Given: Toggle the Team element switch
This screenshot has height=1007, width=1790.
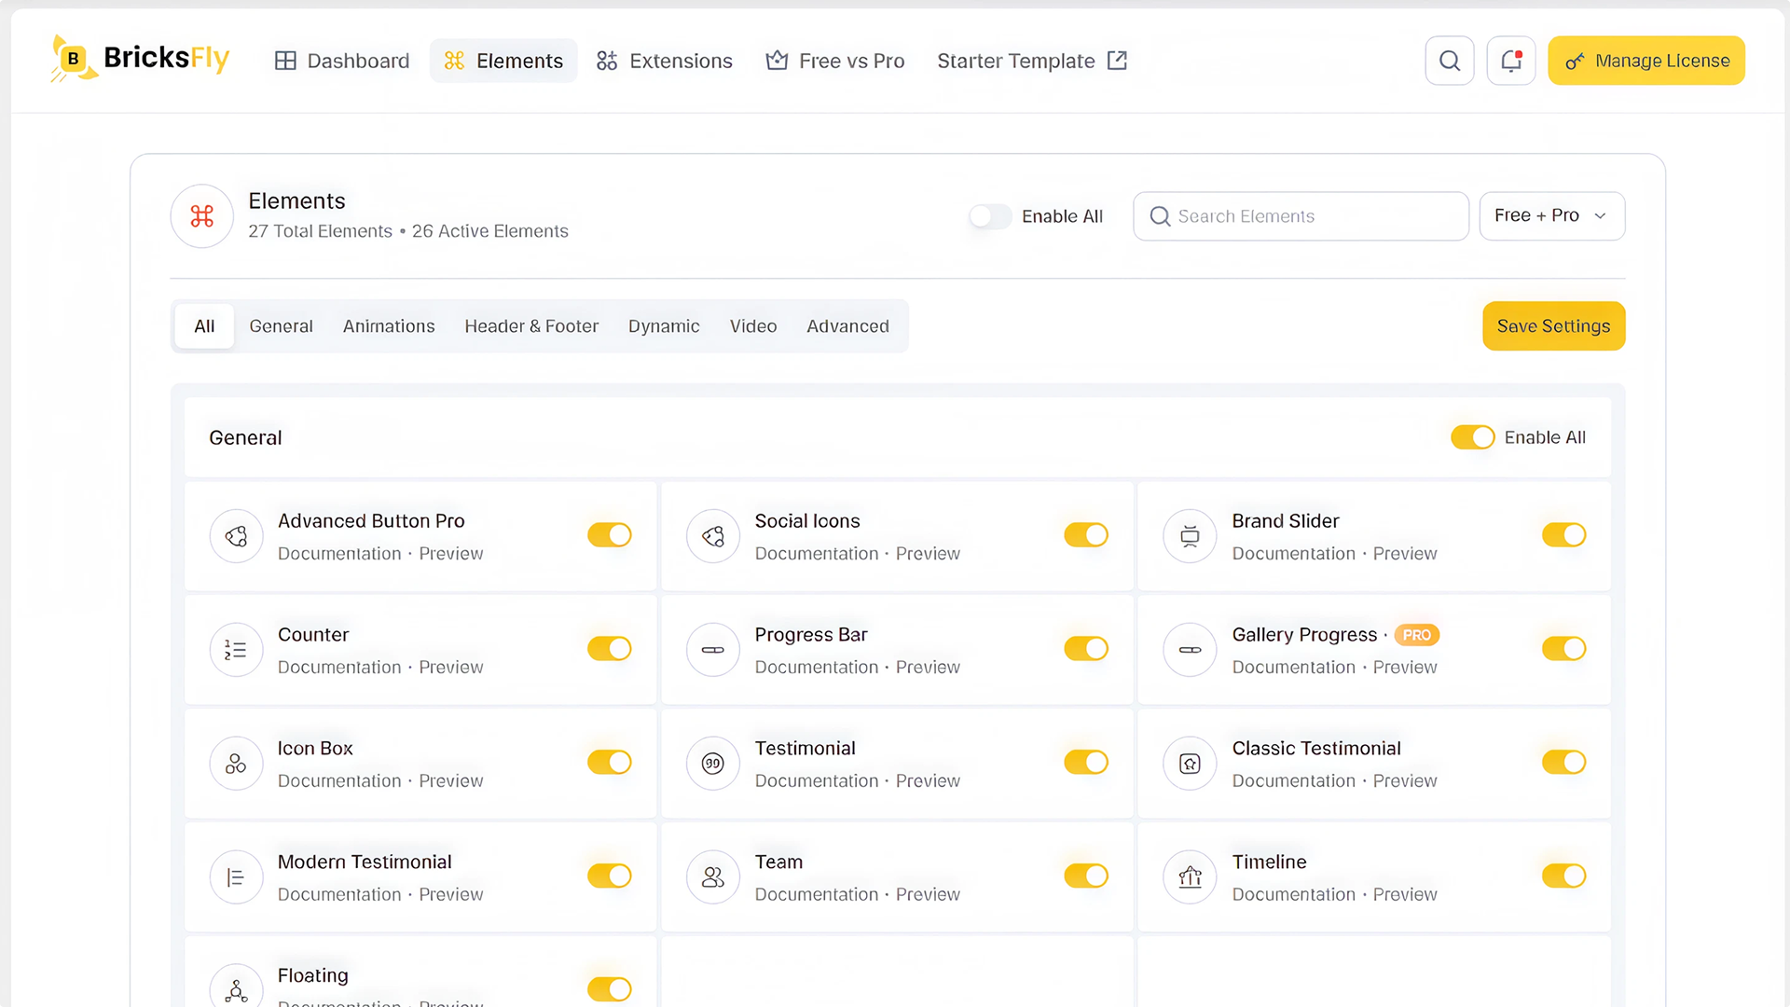Looking at the screenshot, I should 1086,876.
